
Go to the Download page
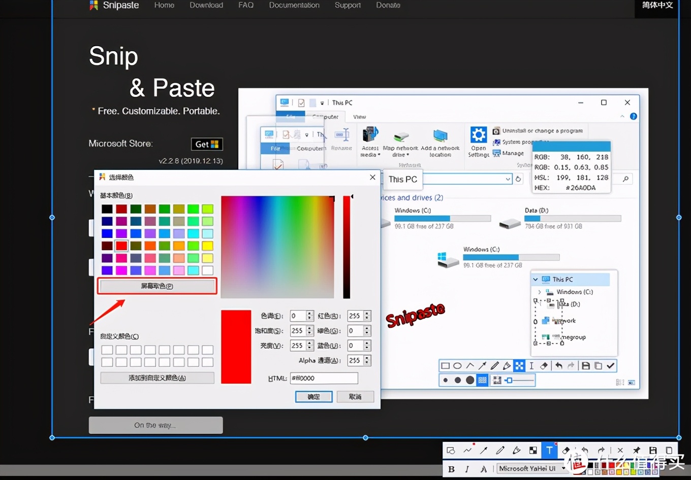(x=206, y=5)
